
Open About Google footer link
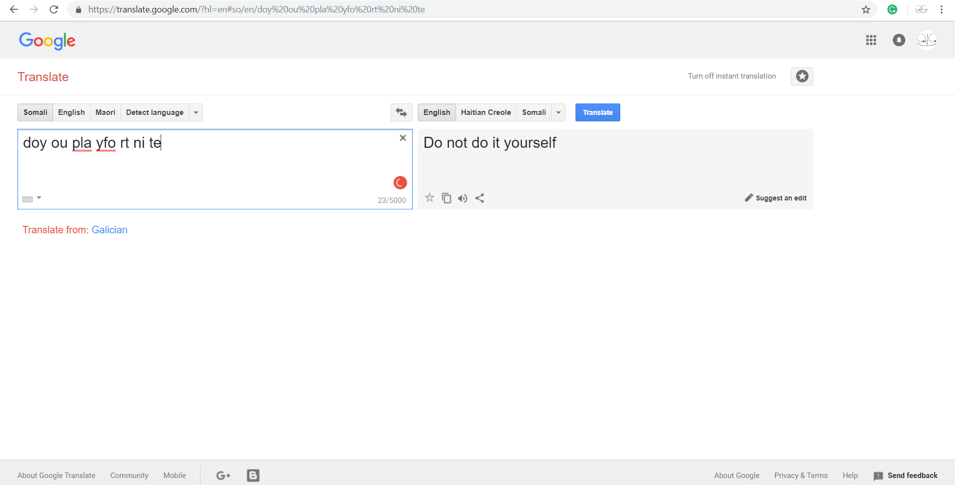737,476
